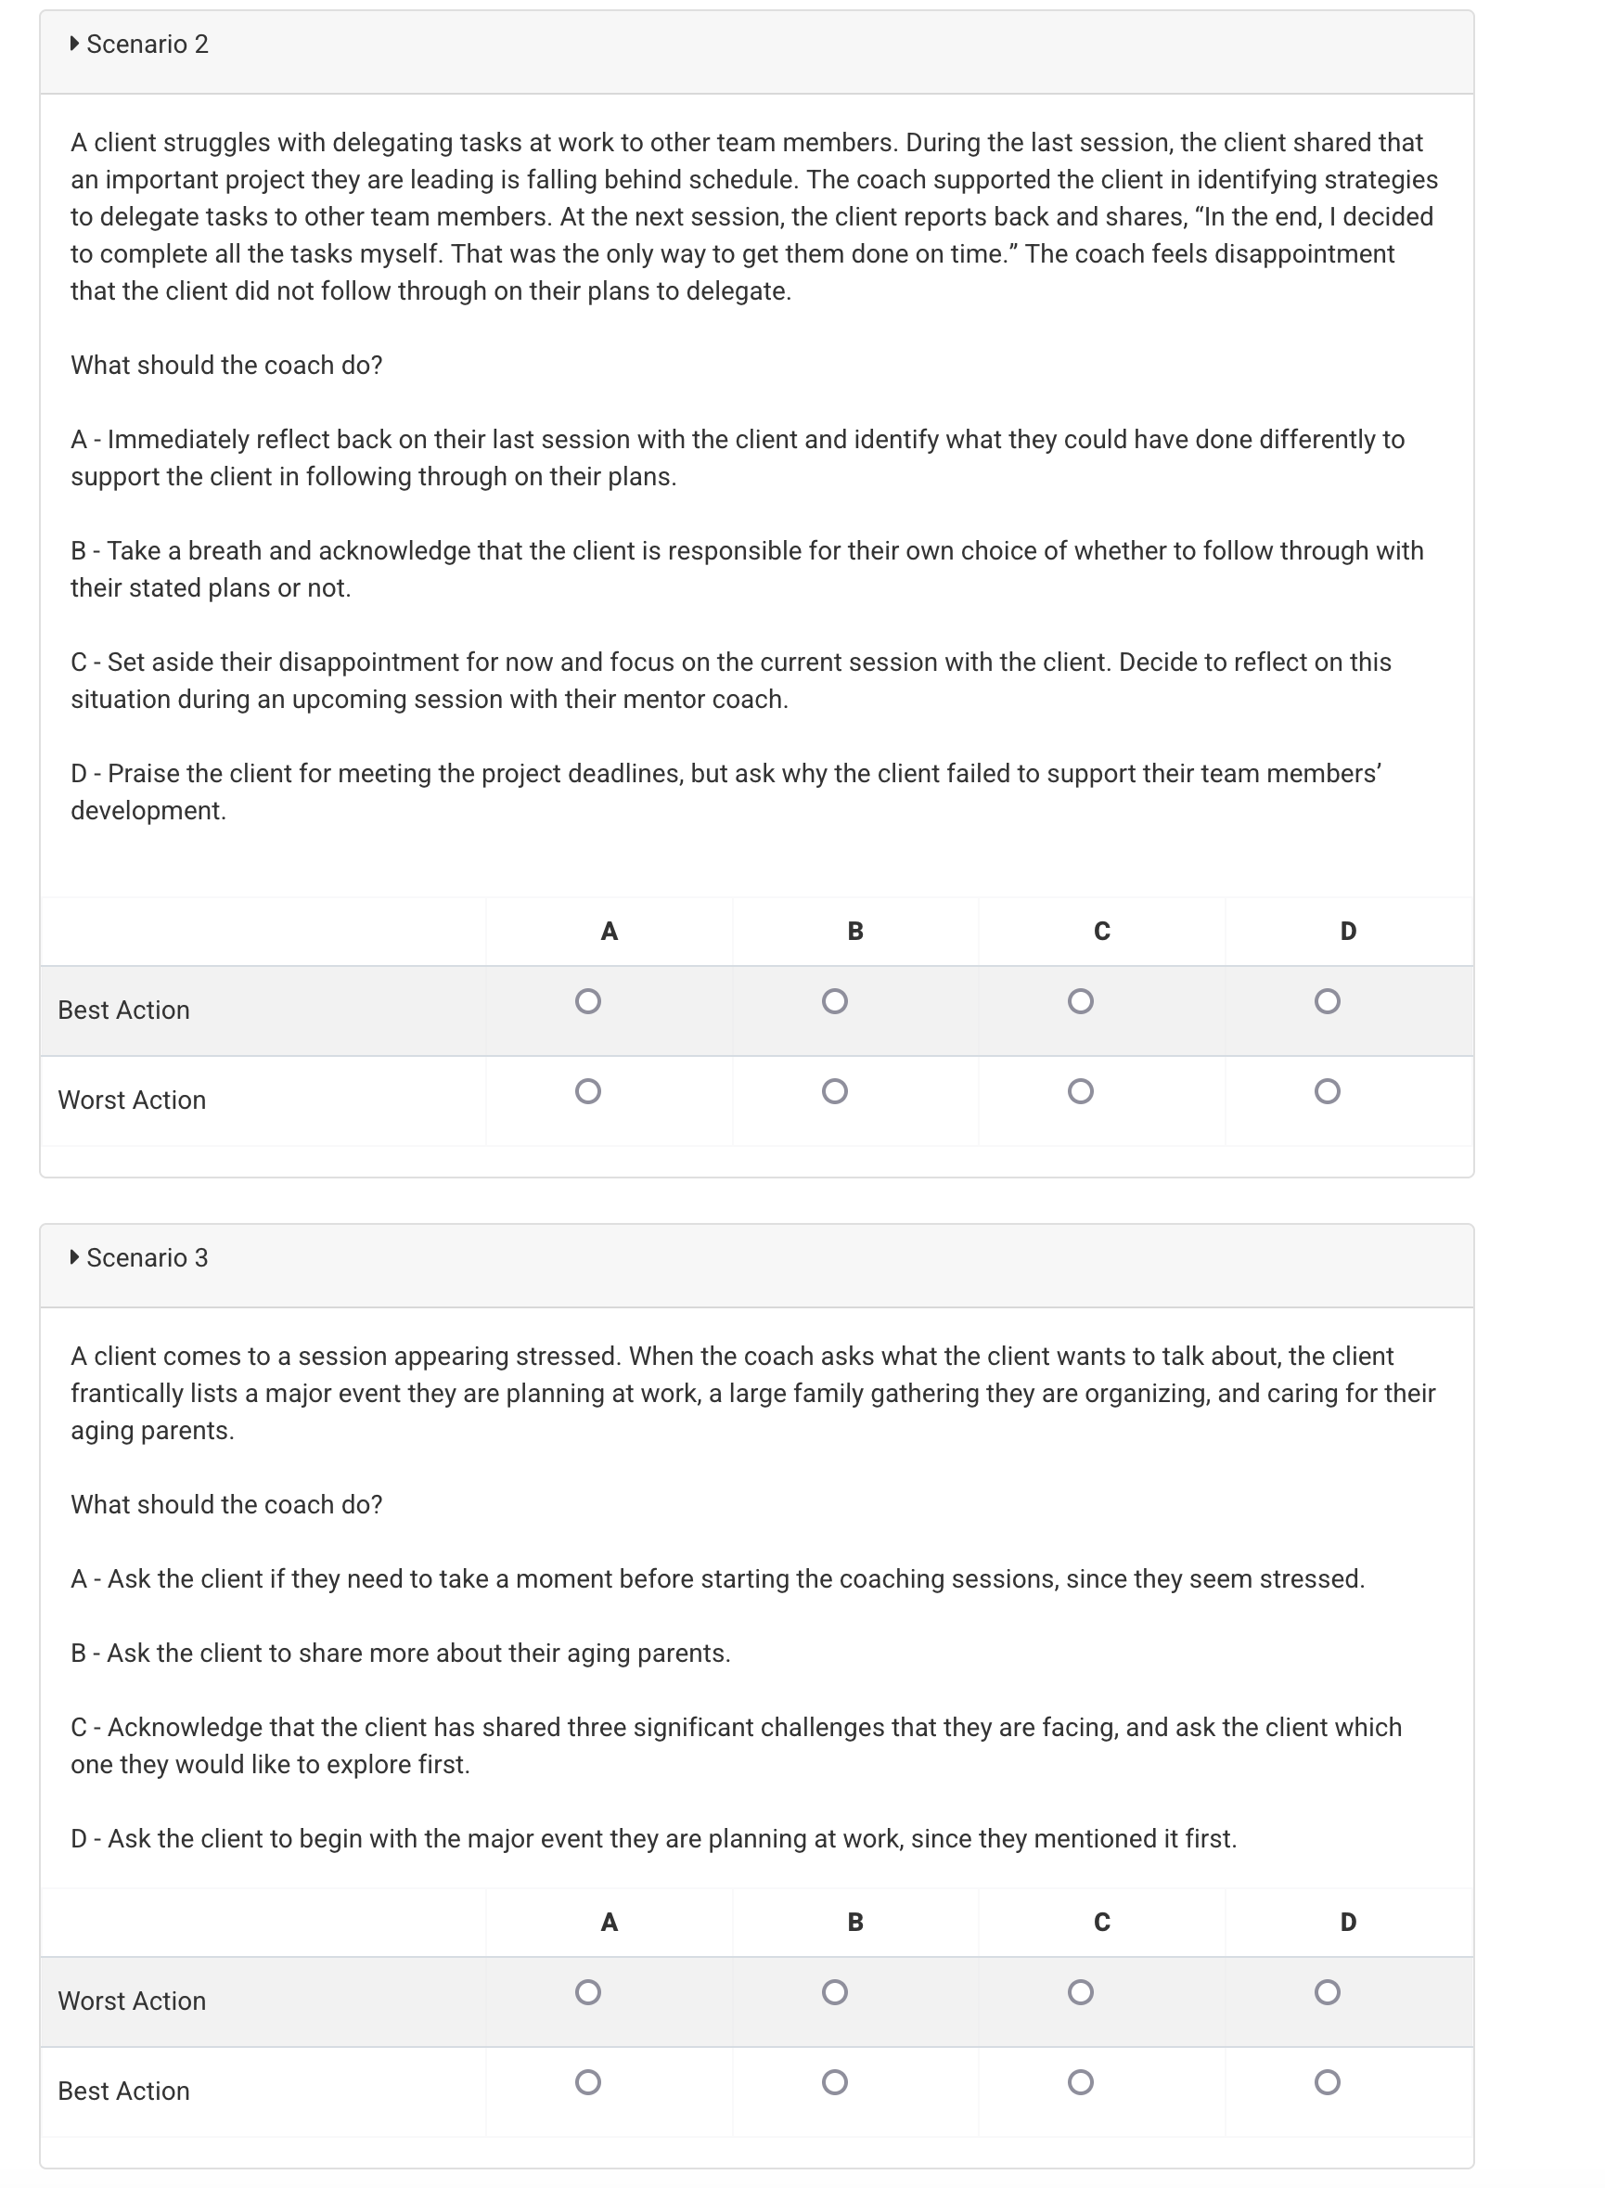Choose C as Worst Action for Scenario 2
1605x2188 pixels.
[x=1081, y=1092]
